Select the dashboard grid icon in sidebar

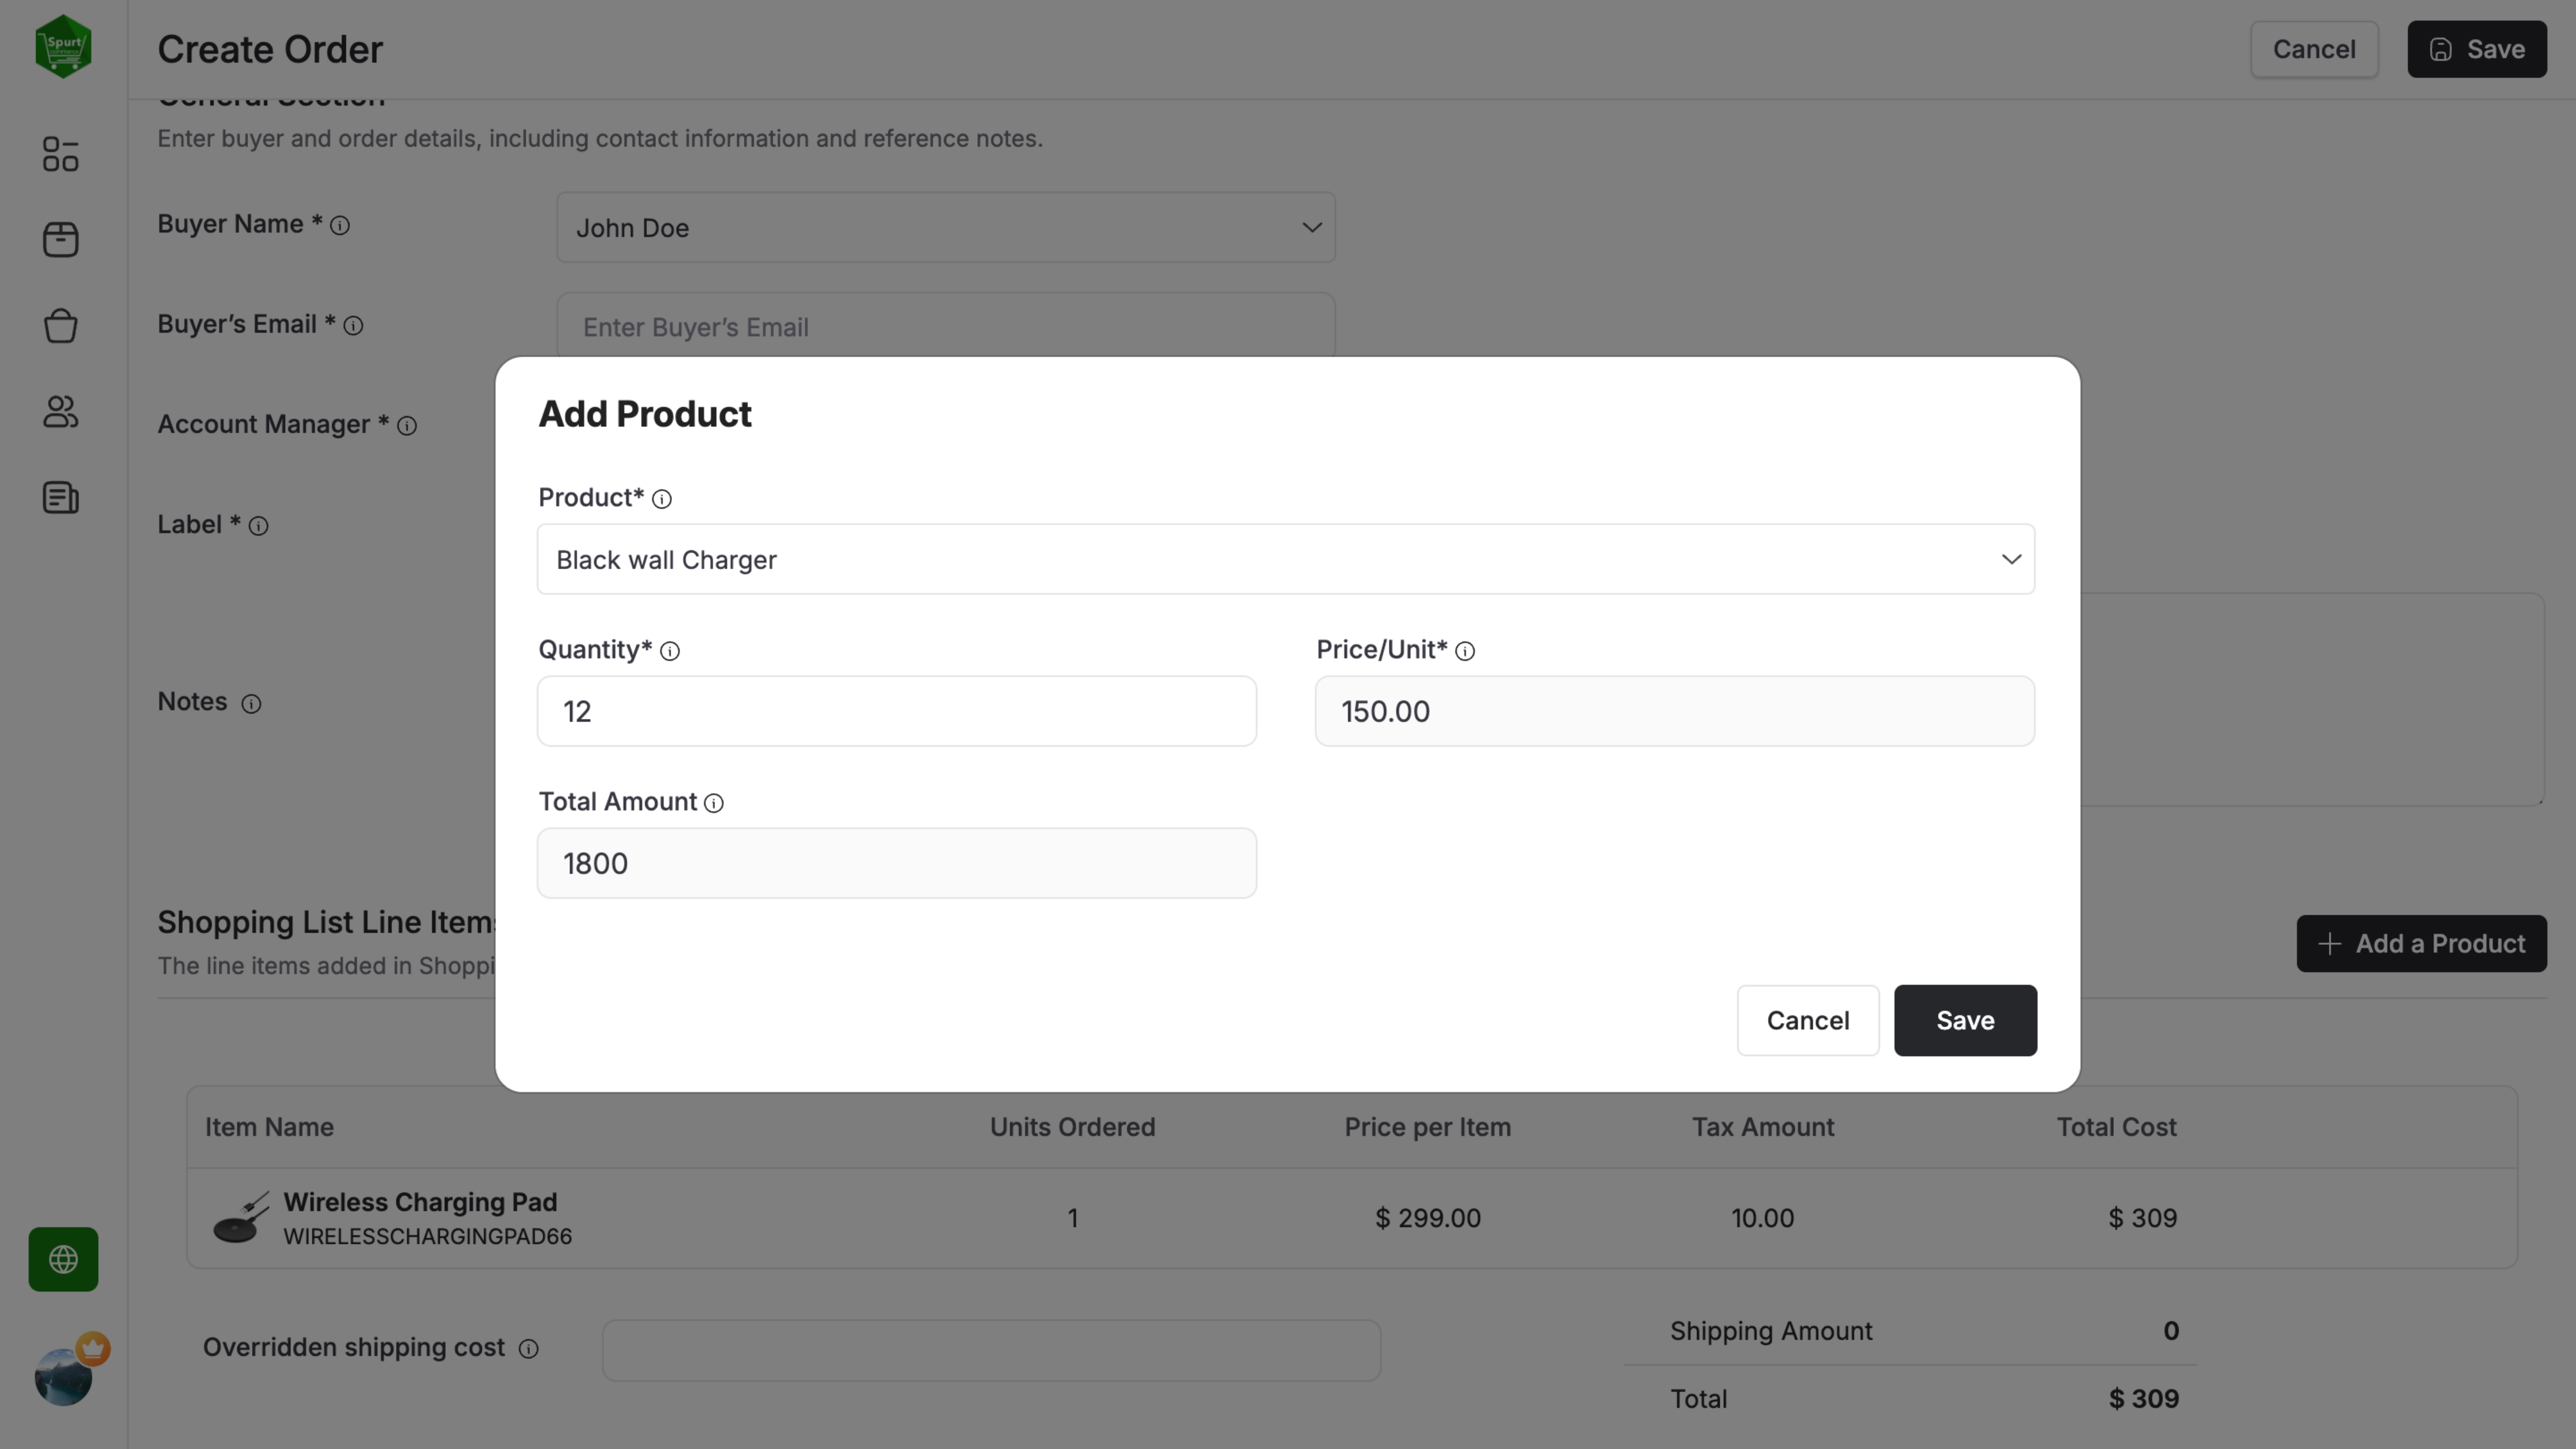[x=60, y=154]
